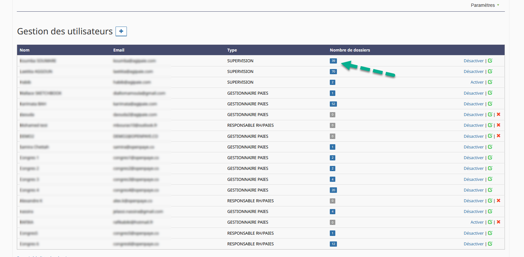
Task: Click the 1 badge in the second-to-last RESPONSABLE RH/PAIES row
Action: (x=332, y=233)
